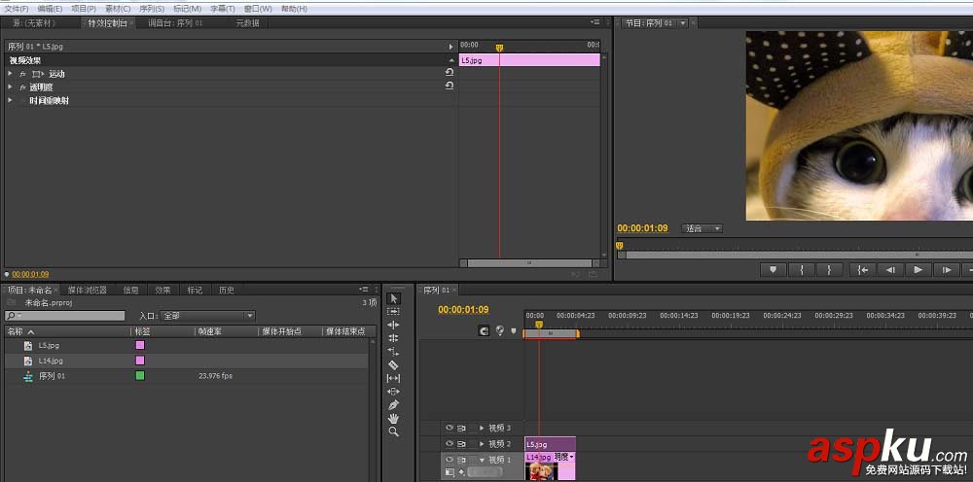Image resolution: width=973 pixels, height=482 pixels.
Task: Expand the 视频 2 track
Action: tap(483, 444)
